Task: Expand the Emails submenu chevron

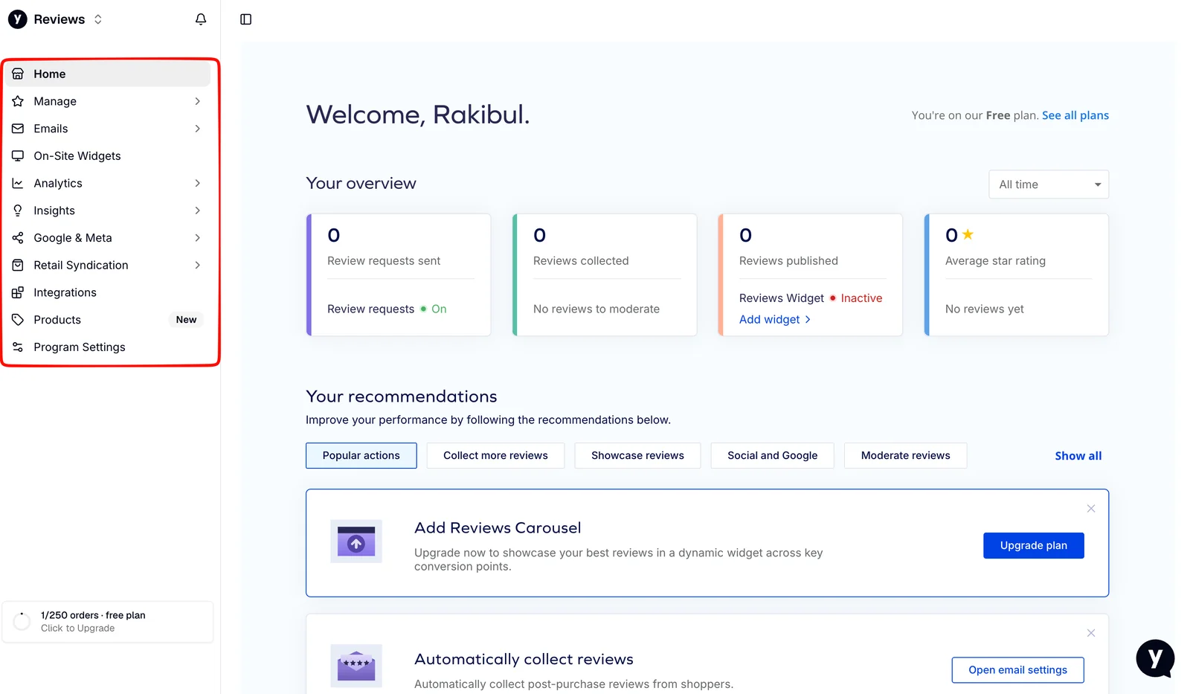Action: click(198, 129)
